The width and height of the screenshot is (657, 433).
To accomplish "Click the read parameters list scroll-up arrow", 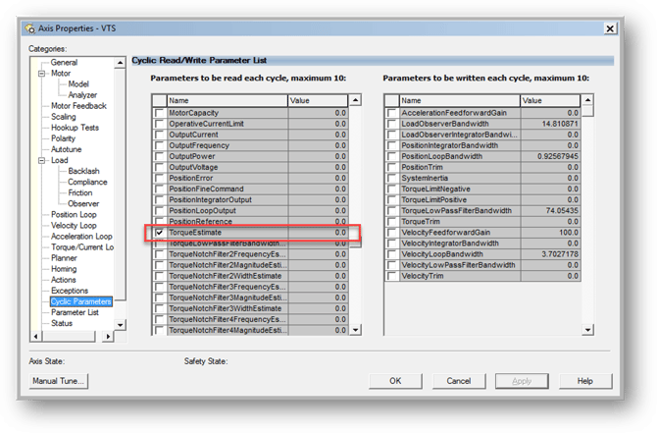I will [x=355, y=100].
